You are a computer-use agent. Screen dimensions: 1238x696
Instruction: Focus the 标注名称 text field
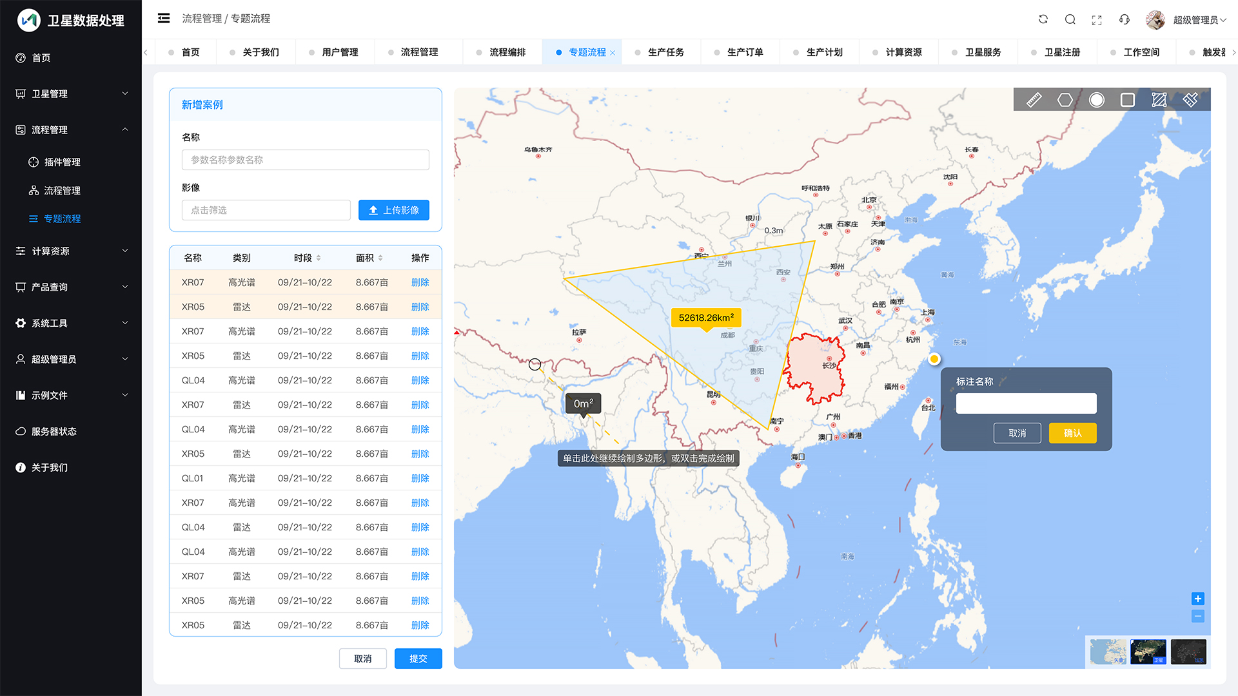(1026, 403)
